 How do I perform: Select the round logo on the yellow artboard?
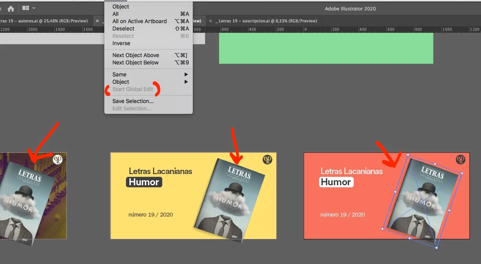[267, 159]
